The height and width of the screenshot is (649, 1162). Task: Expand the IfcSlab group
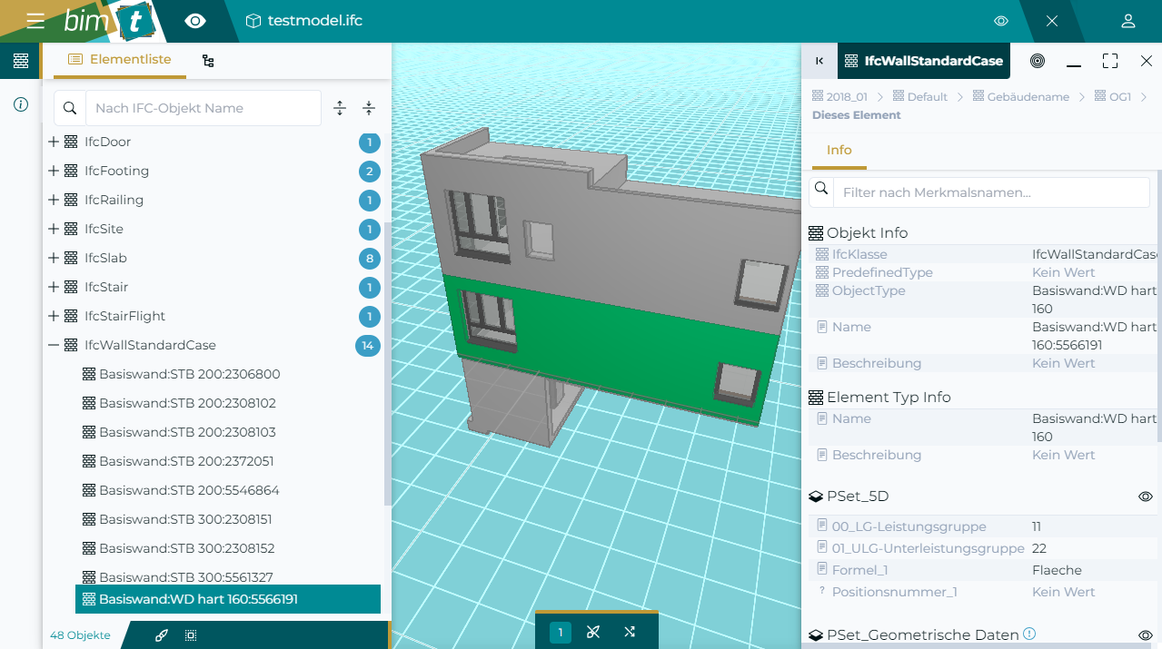pos(54,258)
